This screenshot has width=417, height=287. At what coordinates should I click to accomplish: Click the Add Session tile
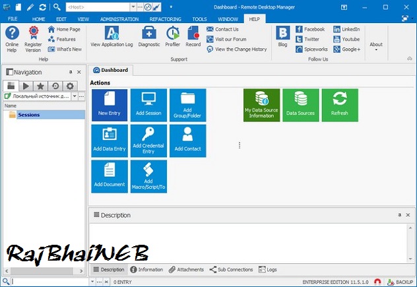tap(148, 105)
